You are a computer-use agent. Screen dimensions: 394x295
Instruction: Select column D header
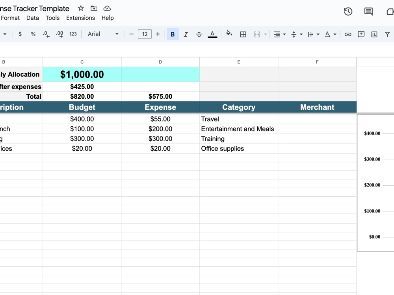tap(160, 62)
